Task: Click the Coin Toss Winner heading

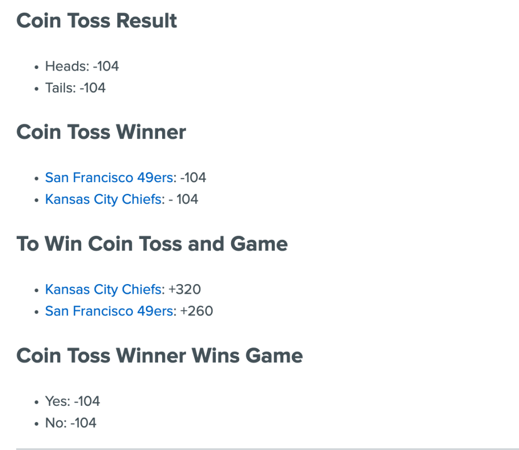Action: (101, 132)
